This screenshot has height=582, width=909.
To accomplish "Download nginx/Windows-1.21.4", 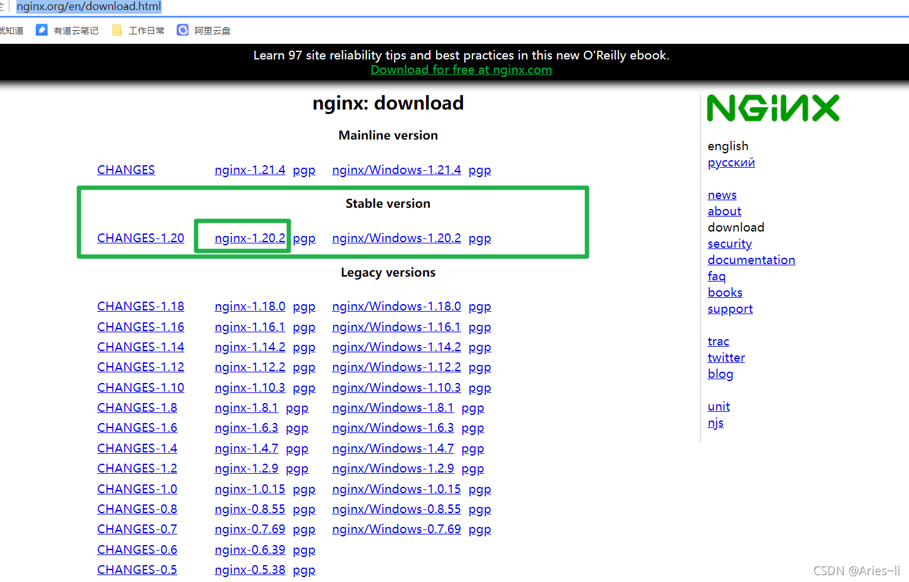I will tap(397, 170).
